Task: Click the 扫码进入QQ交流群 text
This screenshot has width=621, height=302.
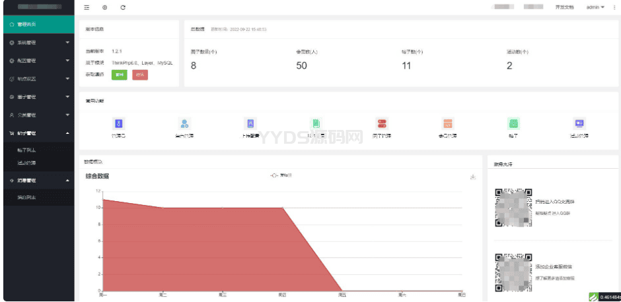Action: [x=555, y=202]
